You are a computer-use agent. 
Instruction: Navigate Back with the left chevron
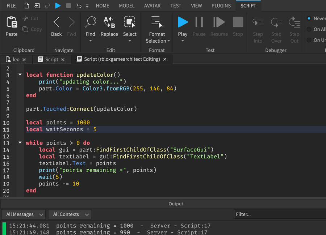point(57,22)
